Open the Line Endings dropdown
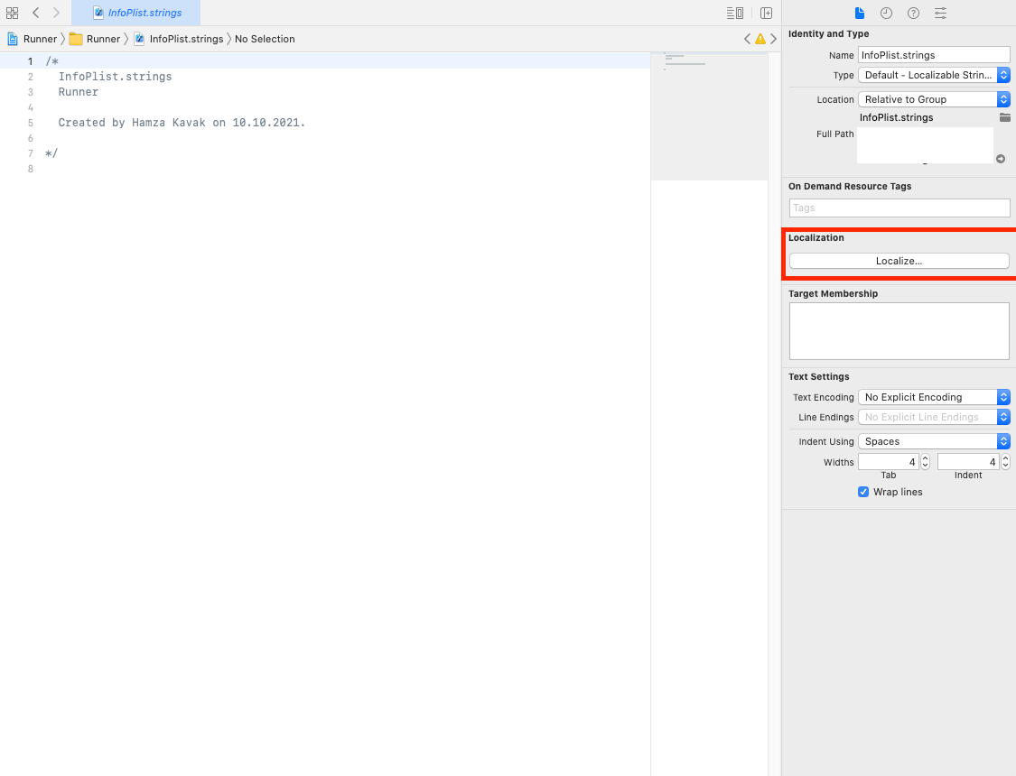 pos(934,417)
